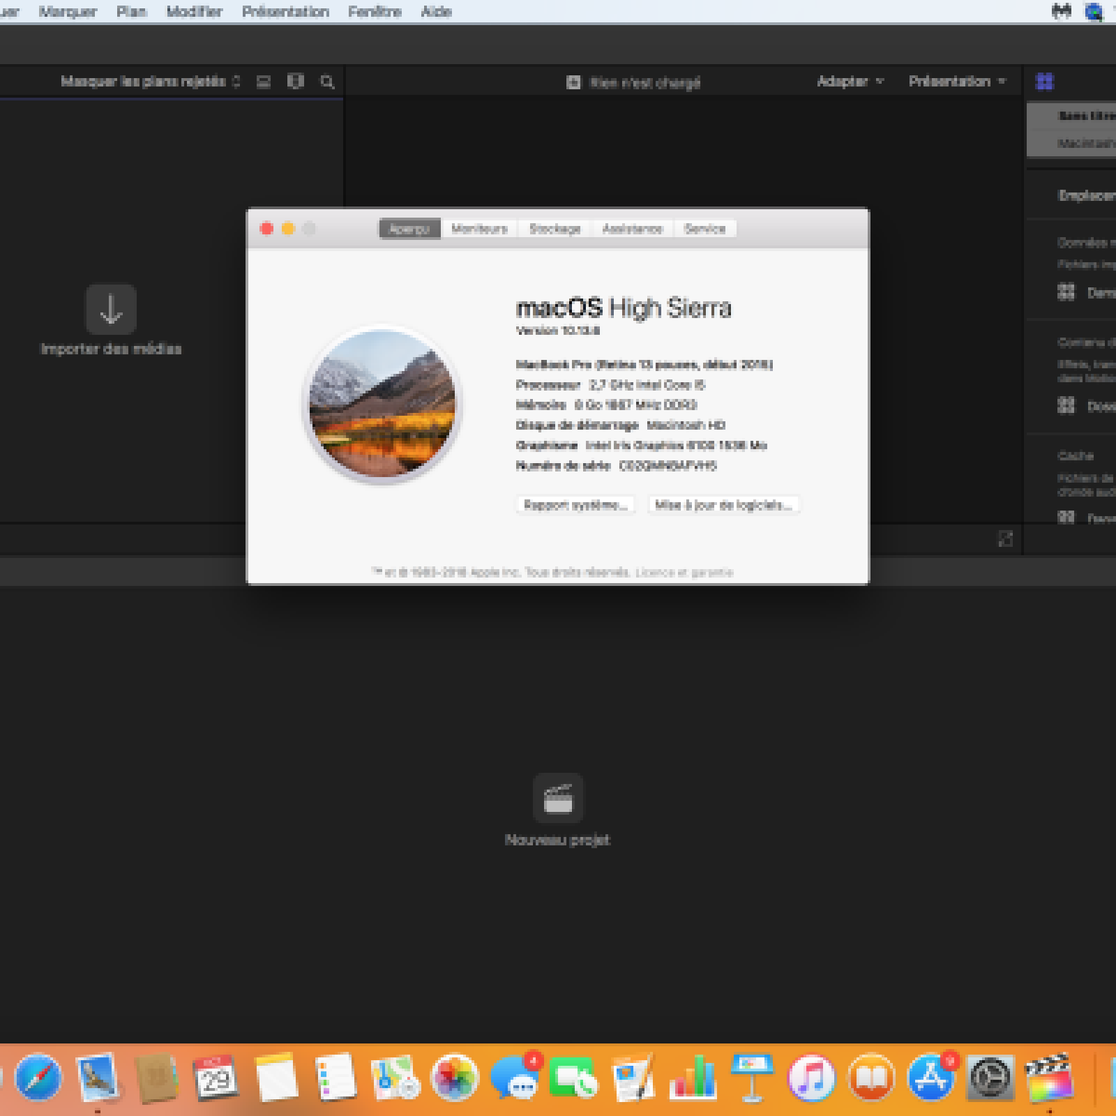Select the Aperçu tab
The width and height of the screenshot is (1116, 1116).
[x=409, y=229]
